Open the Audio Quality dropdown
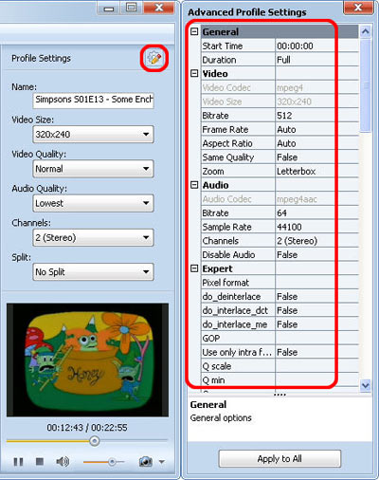 (93, 203)
